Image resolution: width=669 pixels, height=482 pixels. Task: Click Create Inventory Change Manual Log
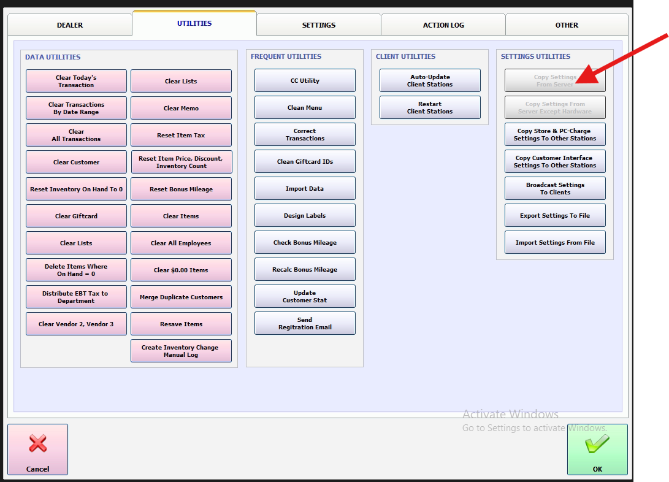pos(182,351)
